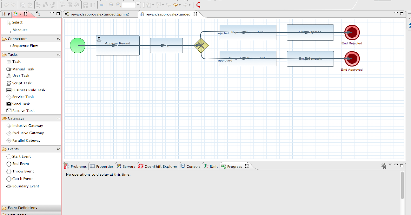This screenshot has height=215, width=411.
Task: Select the Zoom In tool on the toolbar
Action: pos(118,5)
